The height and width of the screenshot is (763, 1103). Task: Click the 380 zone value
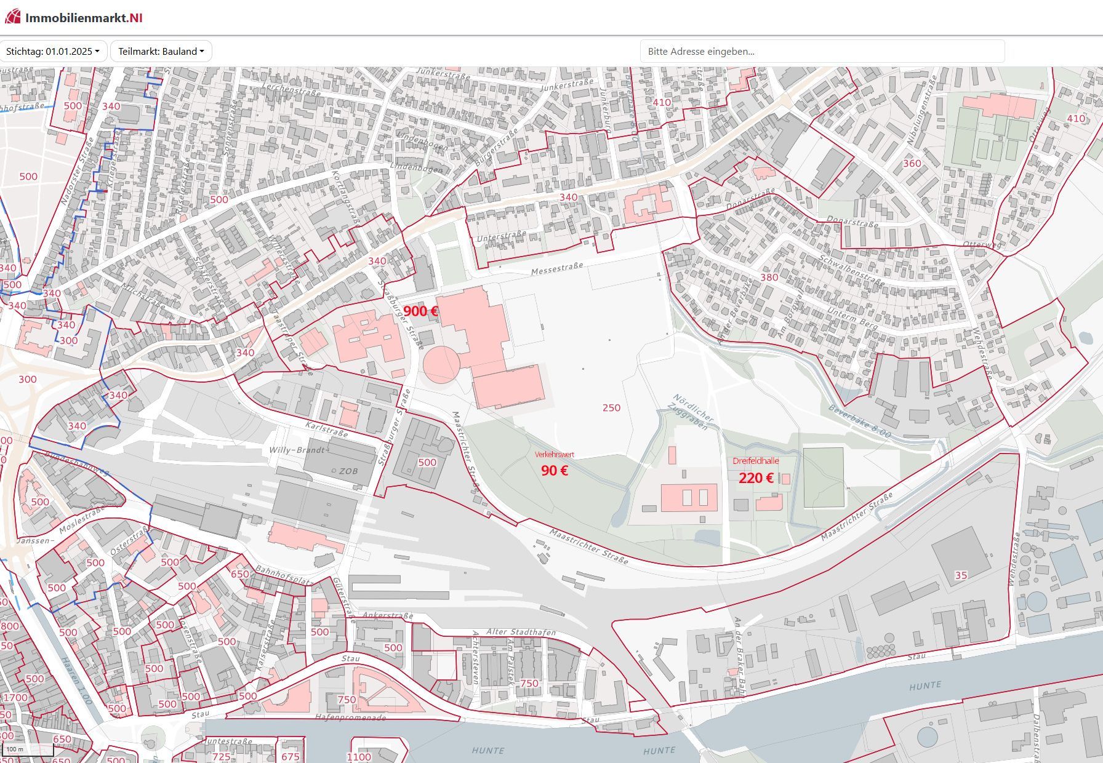coord(769,278)
